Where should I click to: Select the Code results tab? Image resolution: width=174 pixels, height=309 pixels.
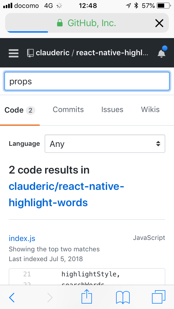click(x=20, y=110)
